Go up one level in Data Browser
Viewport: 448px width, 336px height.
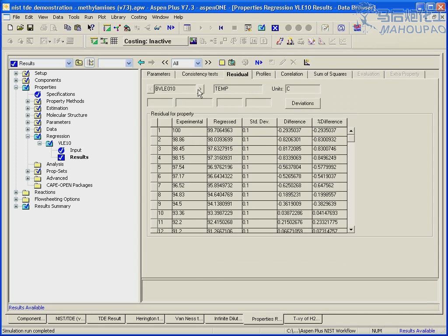79,63
